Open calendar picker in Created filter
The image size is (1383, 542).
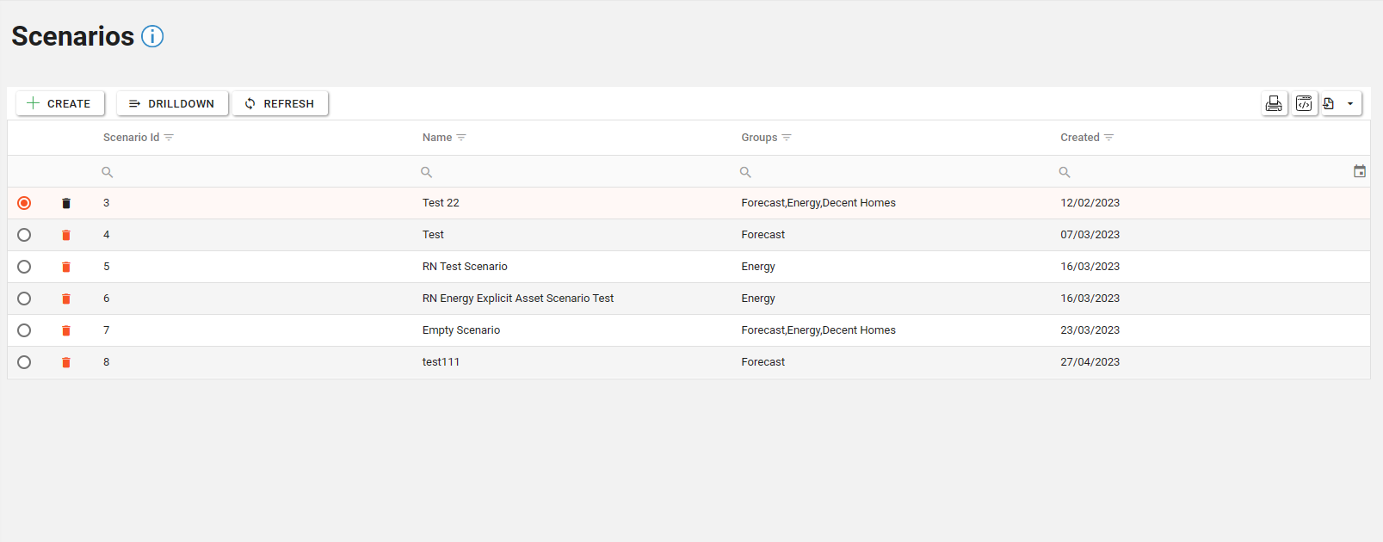click(1359, 171)
